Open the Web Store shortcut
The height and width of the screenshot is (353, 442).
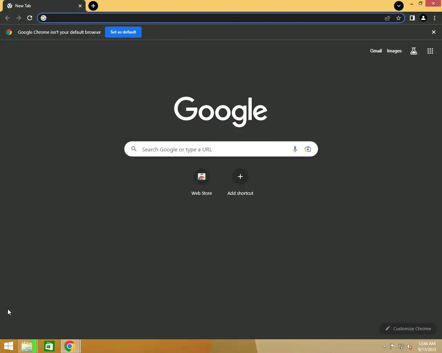coord(202,182)
